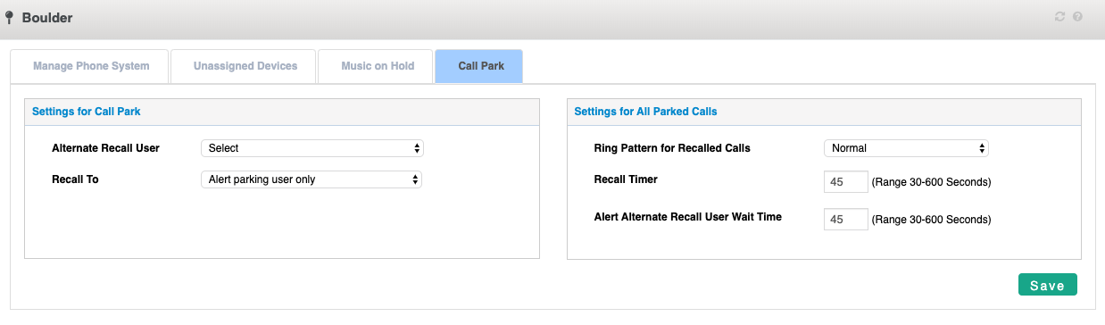The image size is (1105, 325).
Task: Open the Alternate Recall User dropdown
Action: click(312, 148)
